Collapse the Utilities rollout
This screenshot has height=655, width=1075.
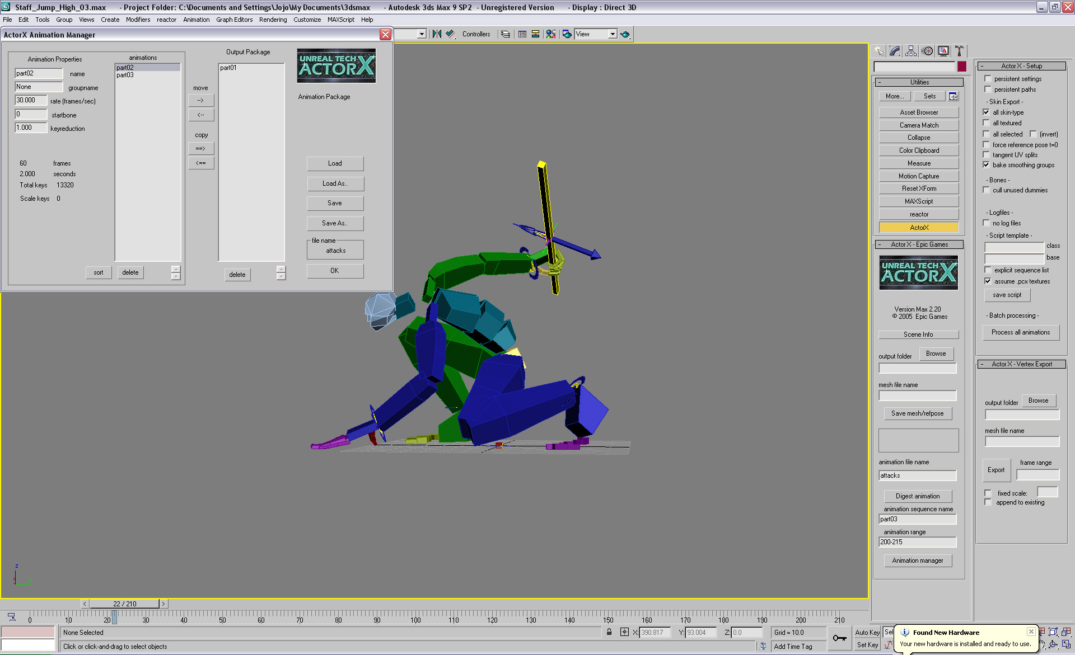[919, 82]
